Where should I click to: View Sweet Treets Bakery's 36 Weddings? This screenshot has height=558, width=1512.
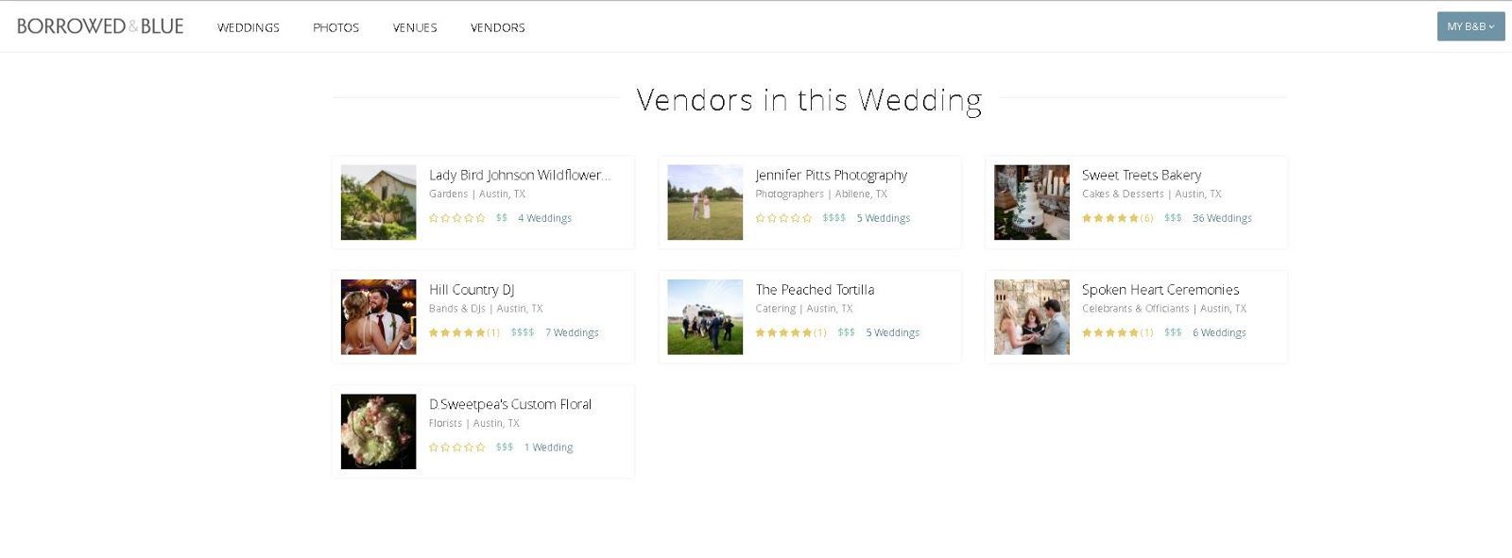click(1221, 218)
